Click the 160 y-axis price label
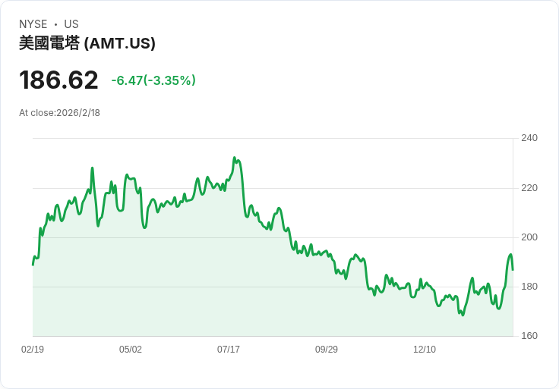The height and width of the screenshot is (389, 559). coord(529,336)
